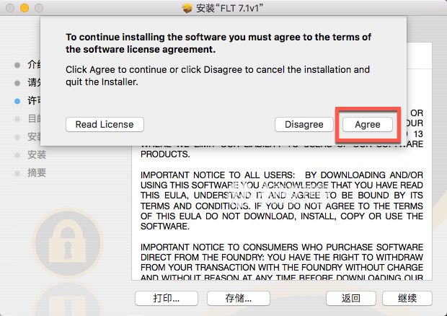Image resolution: width=447 pixels, height=316 pixels.
Task: Click the package icon in title bar
Action: click(187, 8)
